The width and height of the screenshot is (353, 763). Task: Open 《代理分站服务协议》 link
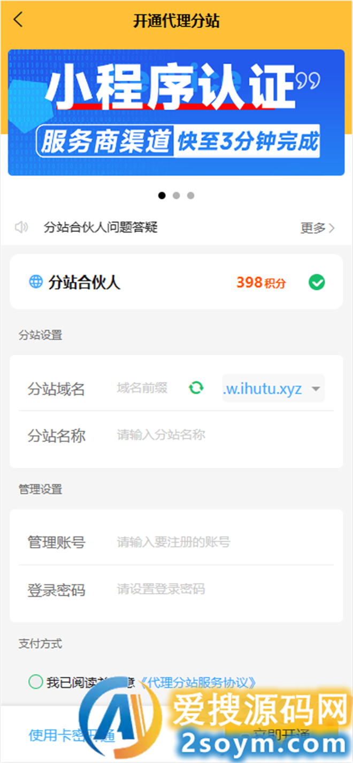coord(197,683)
